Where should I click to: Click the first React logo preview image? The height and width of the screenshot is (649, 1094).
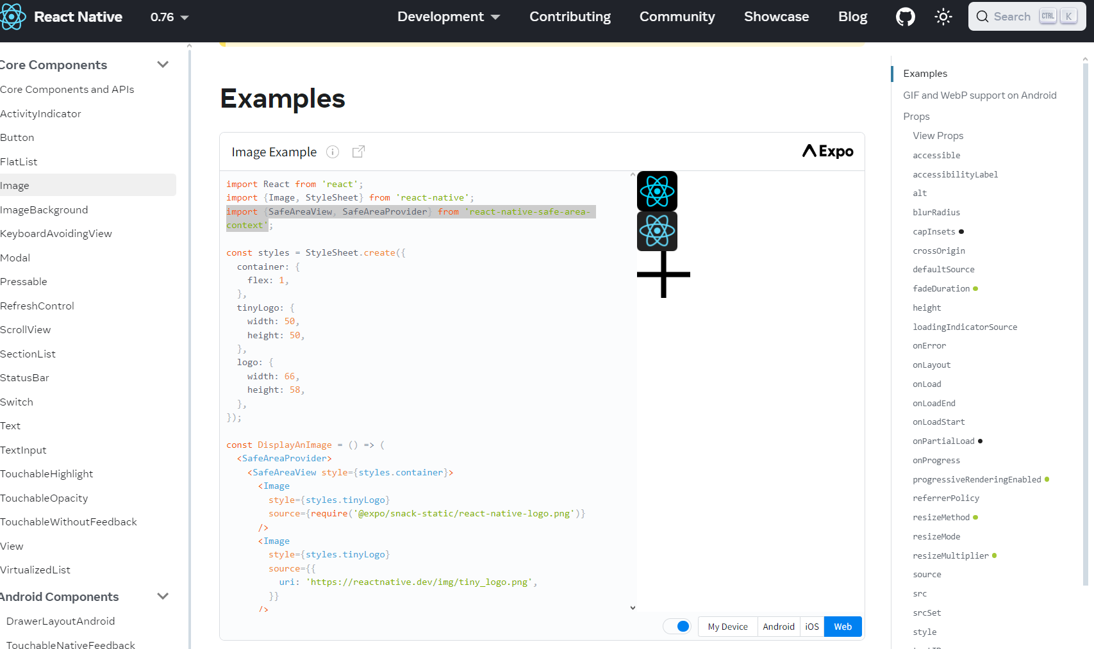click(657, 191)
